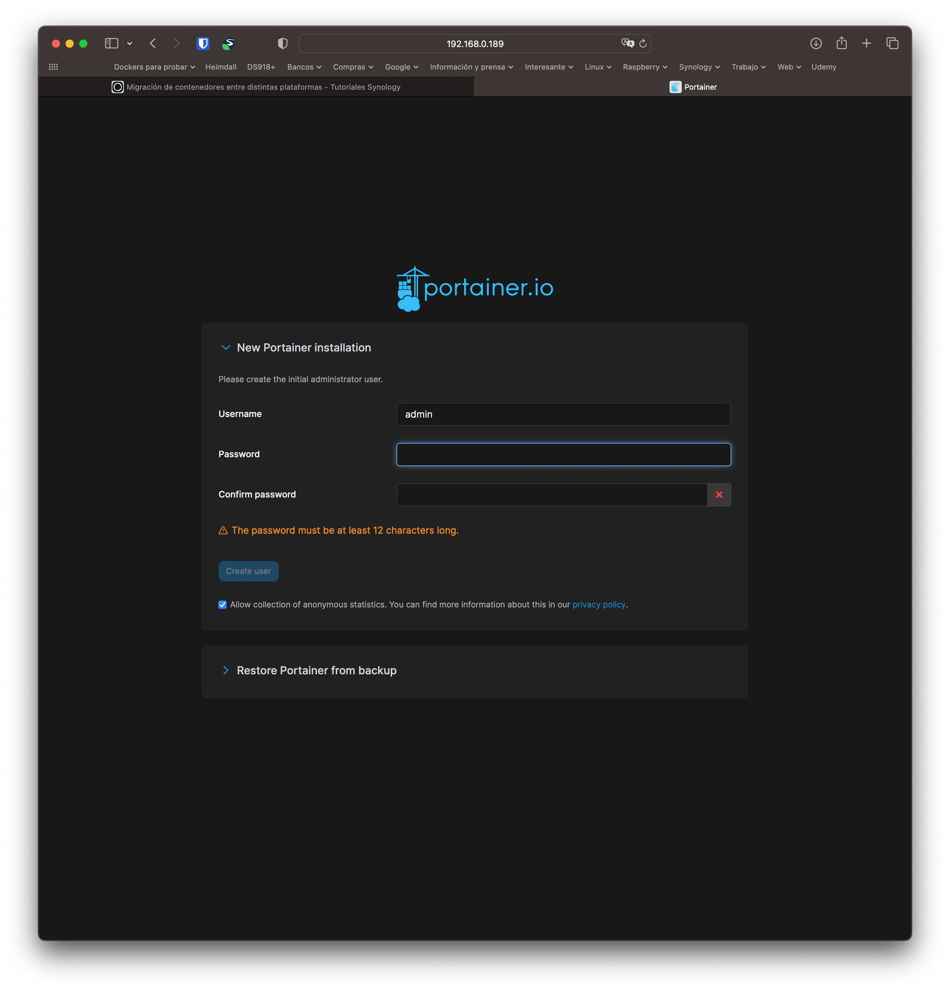Open the DS918+ bookmark

[261, 67]
